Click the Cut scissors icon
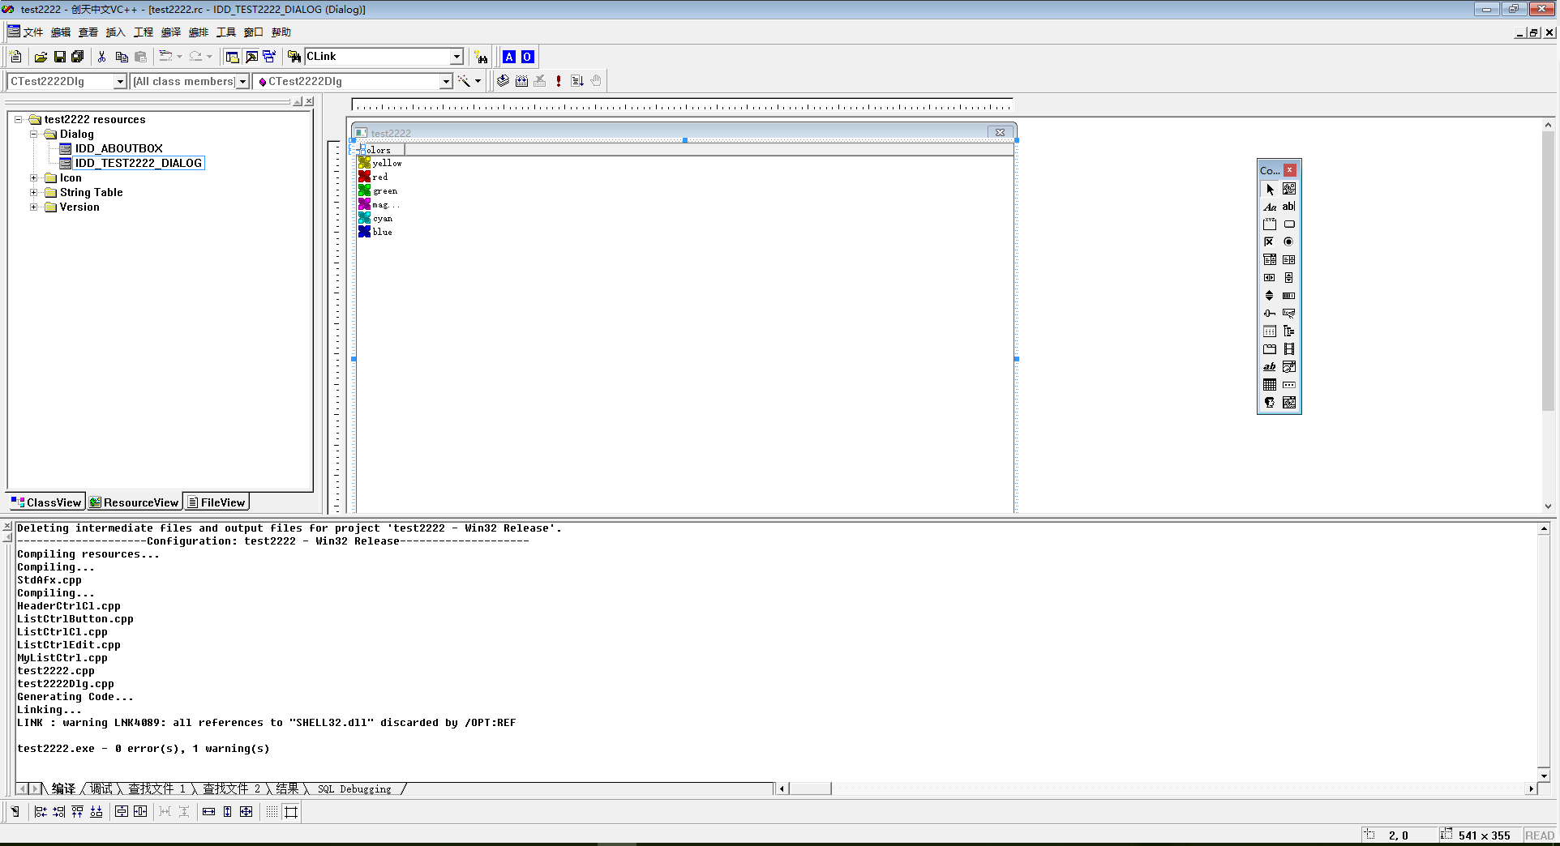The width and height of the screenshot is (1560, 846). (x=102, y=57)
